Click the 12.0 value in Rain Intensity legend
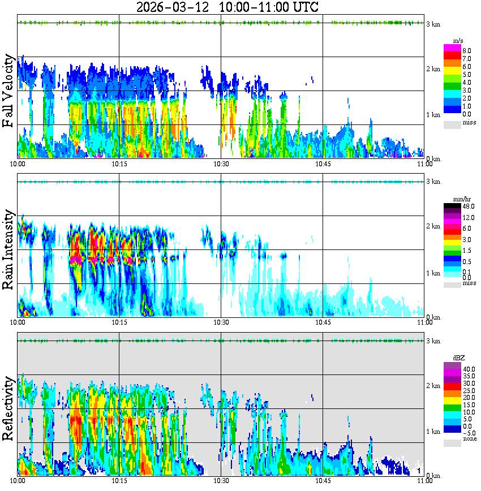Image resolution: width=481 pixels, height=491 pixels. pyautogui.click(x=469, y=217)
